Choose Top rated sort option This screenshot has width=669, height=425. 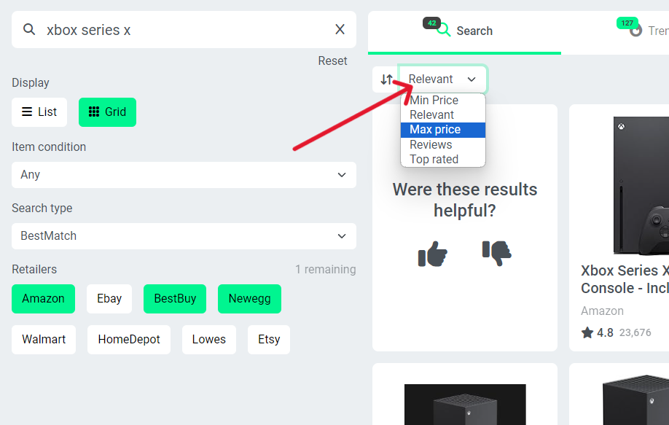coord(443,159)
